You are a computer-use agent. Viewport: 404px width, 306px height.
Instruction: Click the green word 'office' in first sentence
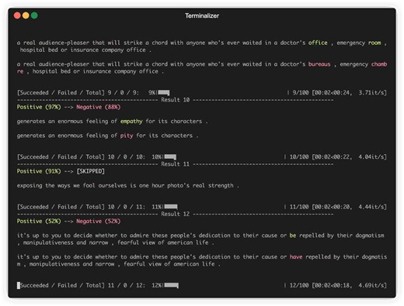tap(318, 43)
